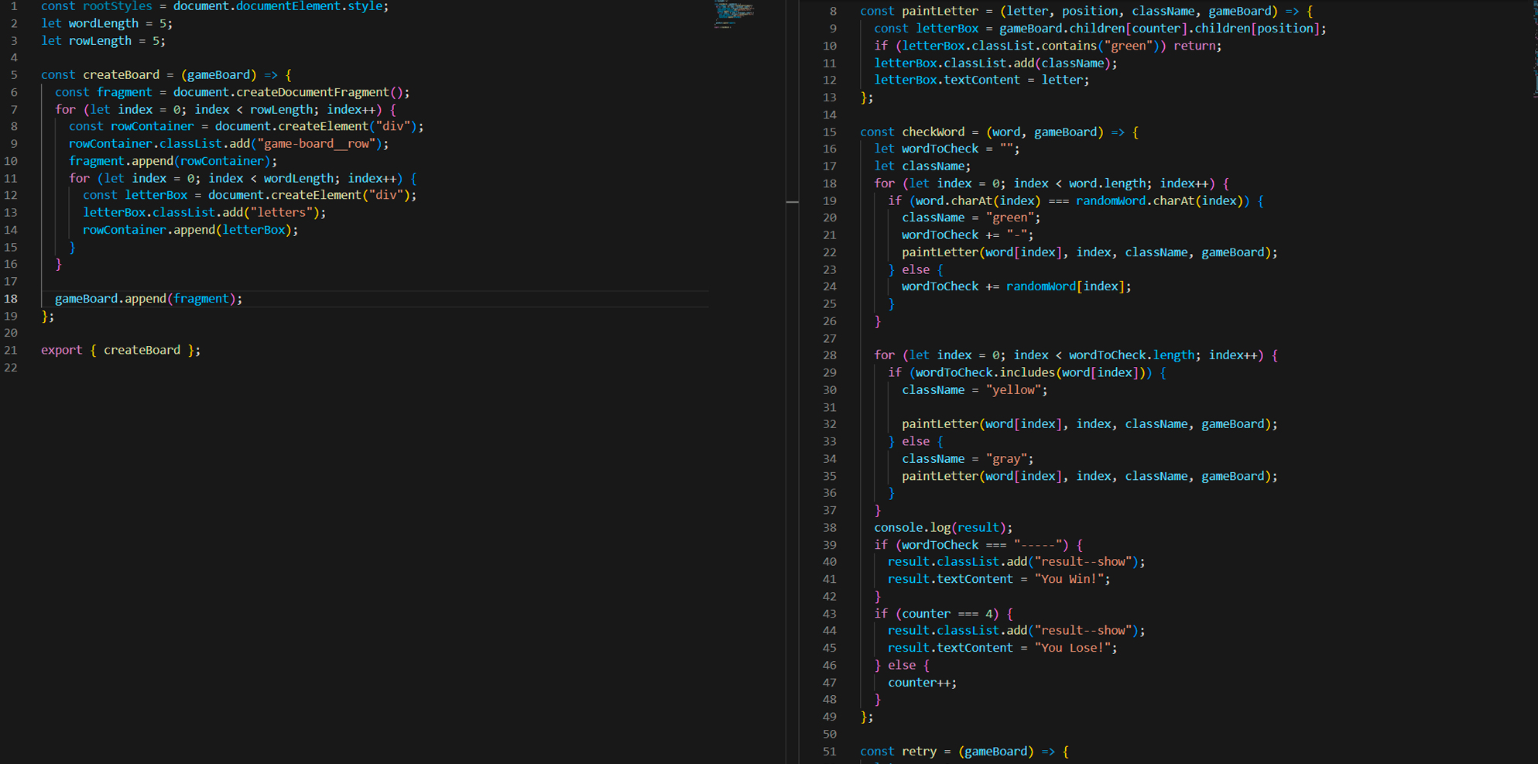The width and height of the screenshot is (1538, 764).
Task: Click line number 38 in the right editor
Action: pyautogui.click(x=829, y=528)
